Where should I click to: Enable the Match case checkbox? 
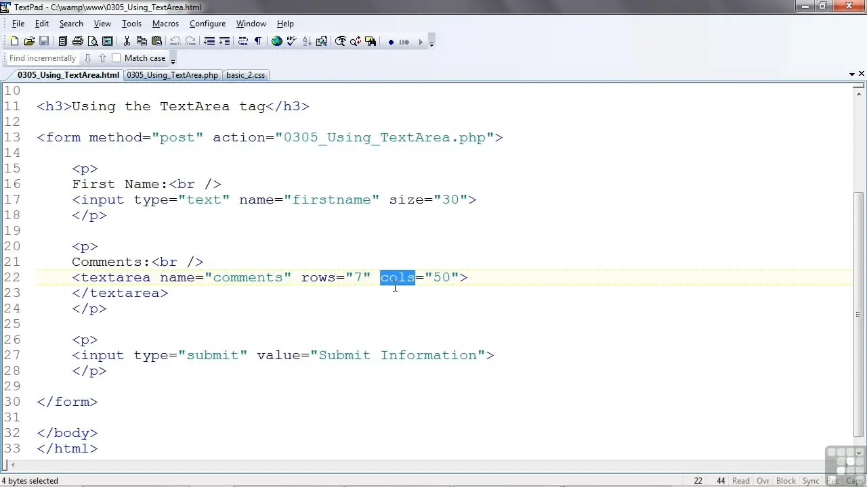click(116, 58)
